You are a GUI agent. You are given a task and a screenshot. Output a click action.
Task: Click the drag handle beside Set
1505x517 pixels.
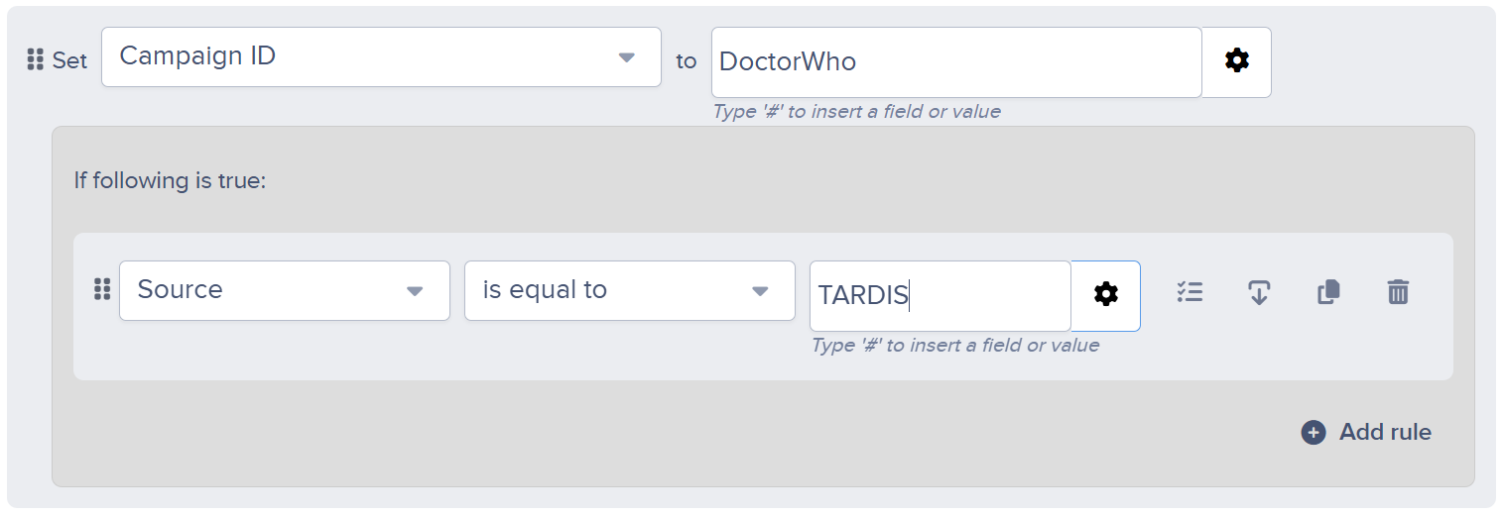(35, 60)
